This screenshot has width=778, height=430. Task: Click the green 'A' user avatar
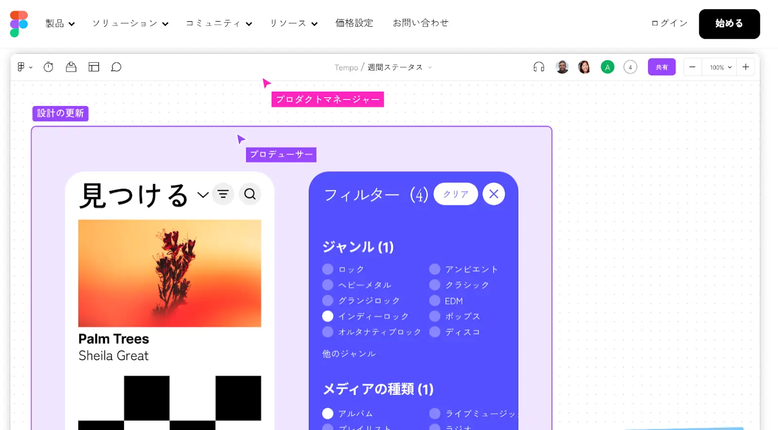click(607, 67)
